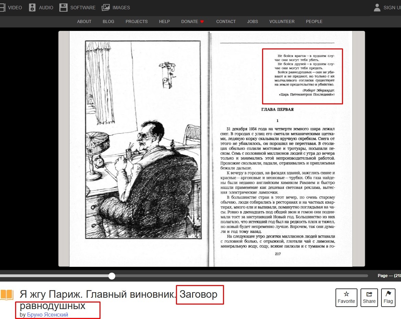401x319 pixels.
Task: Click the Page indicator label
Action: point(389,275)
